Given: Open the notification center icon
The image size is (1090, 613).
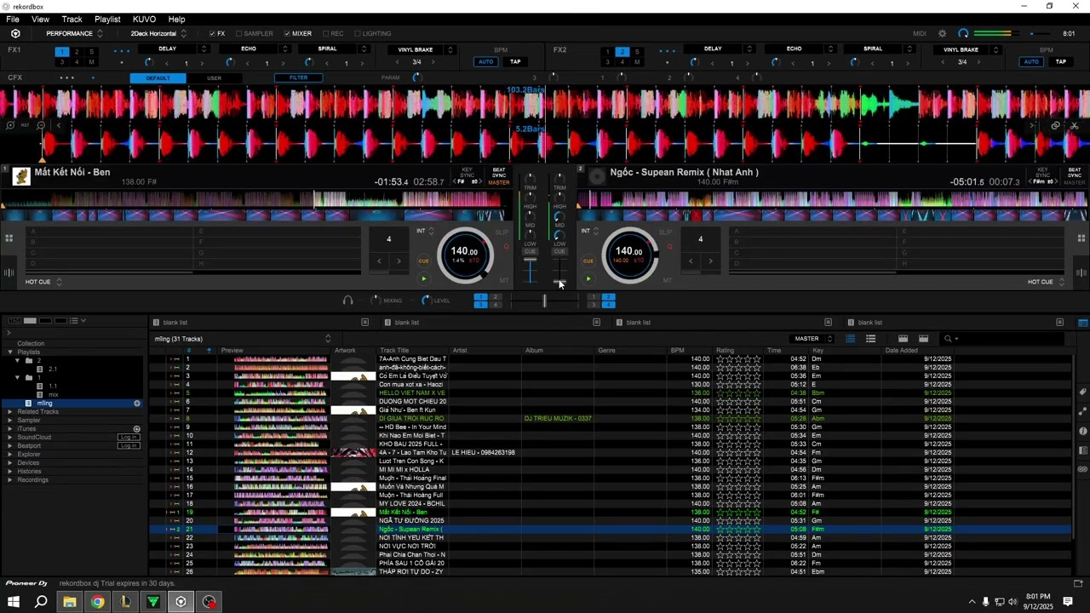Looking at the screenshot, I should pos(1068,602).
